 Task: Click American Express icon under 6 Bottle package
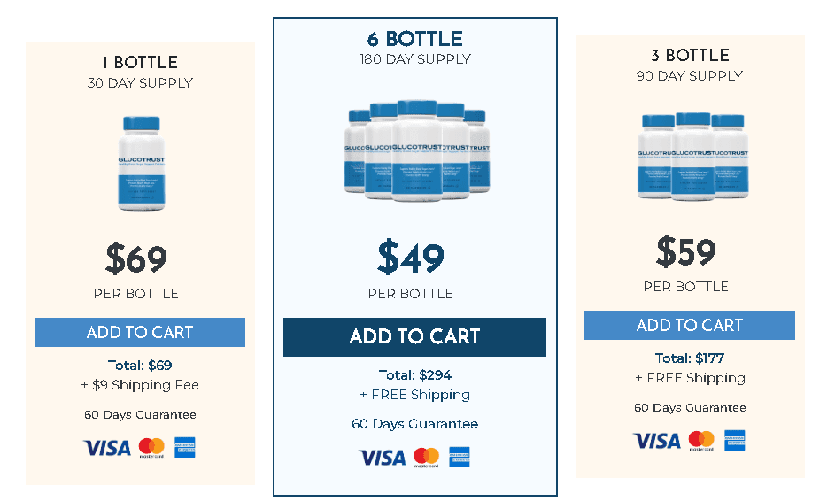[x=460, y=458]
